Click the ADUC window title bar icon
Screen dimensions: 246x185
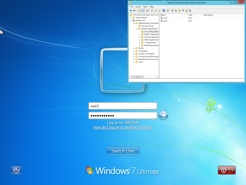130,3
